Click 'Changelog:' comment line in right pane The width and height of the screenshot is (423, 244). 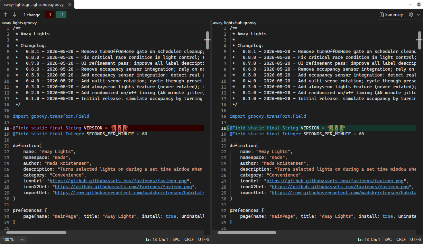pyautogui.click(x=248, y=46)
